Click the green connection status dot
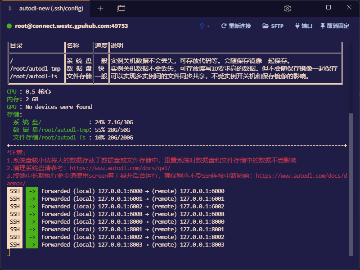This screenshot has width=360, height=270. 9,26
